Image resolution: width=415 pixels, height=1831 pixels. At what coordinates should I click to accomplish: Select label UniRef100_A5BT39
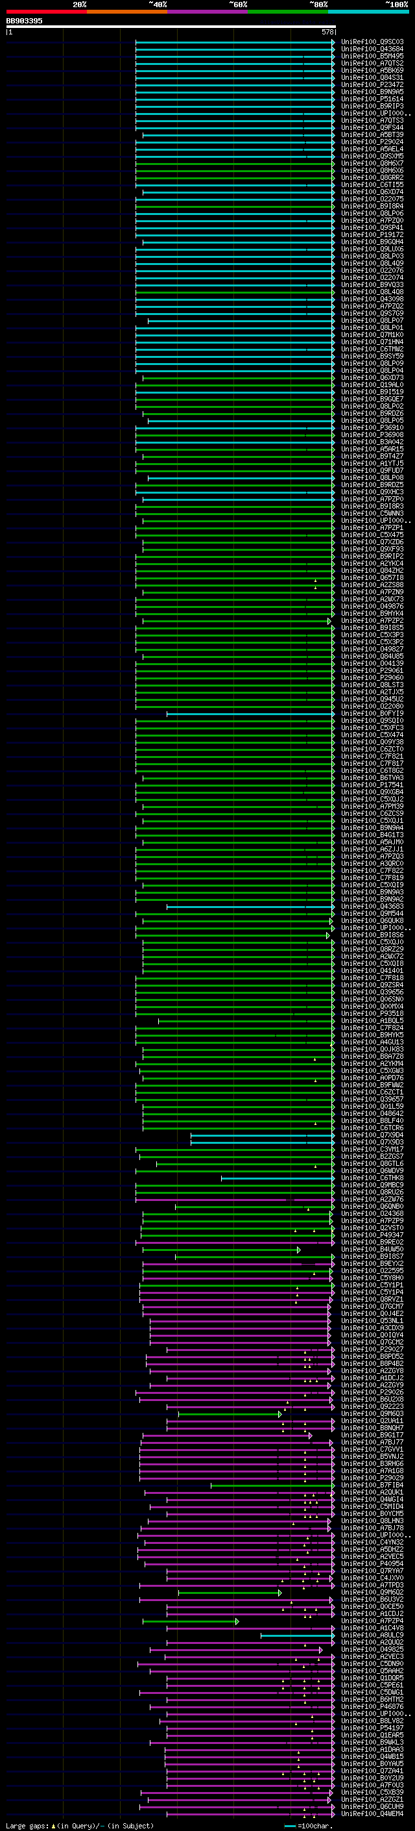click(x=372, y=135)
